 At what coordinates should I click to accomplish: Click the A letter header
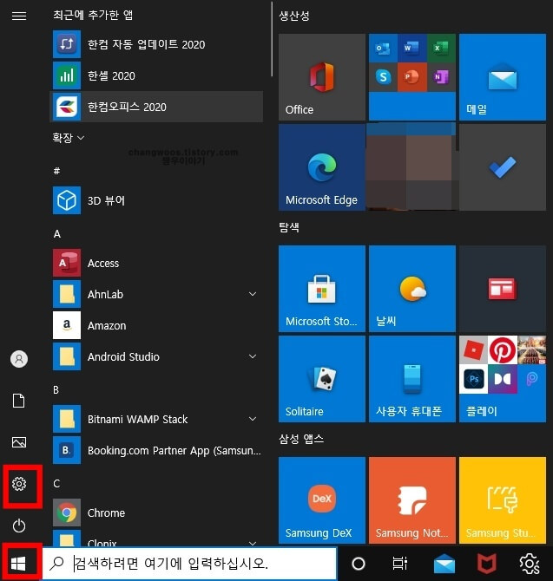tap(56, 234)
